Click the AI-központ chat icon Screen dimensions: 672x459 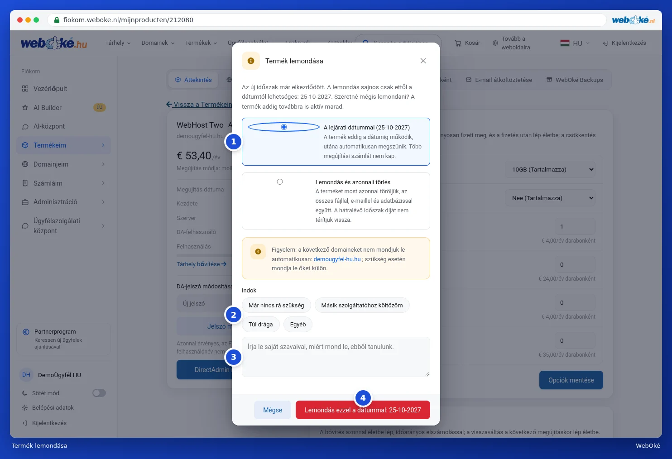pyautogui.click(x=25, y=127)
